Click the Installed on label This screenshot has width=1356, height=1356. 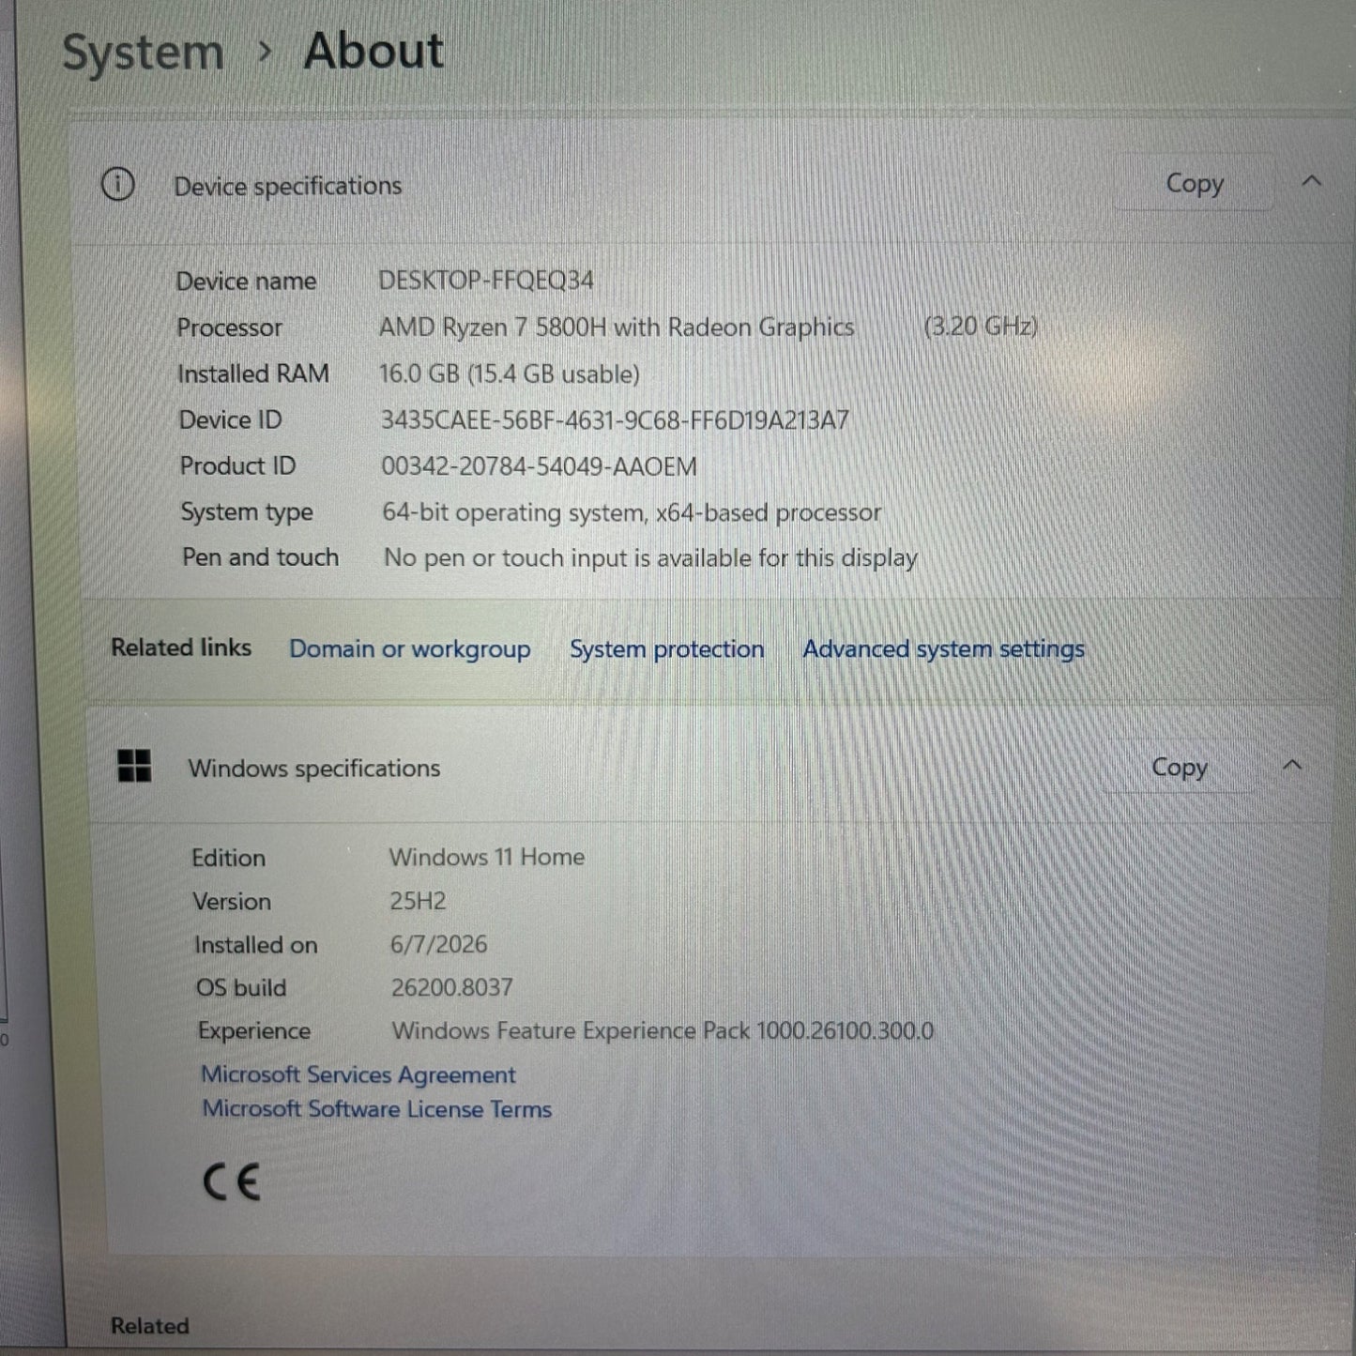click(x=255, y=945)
